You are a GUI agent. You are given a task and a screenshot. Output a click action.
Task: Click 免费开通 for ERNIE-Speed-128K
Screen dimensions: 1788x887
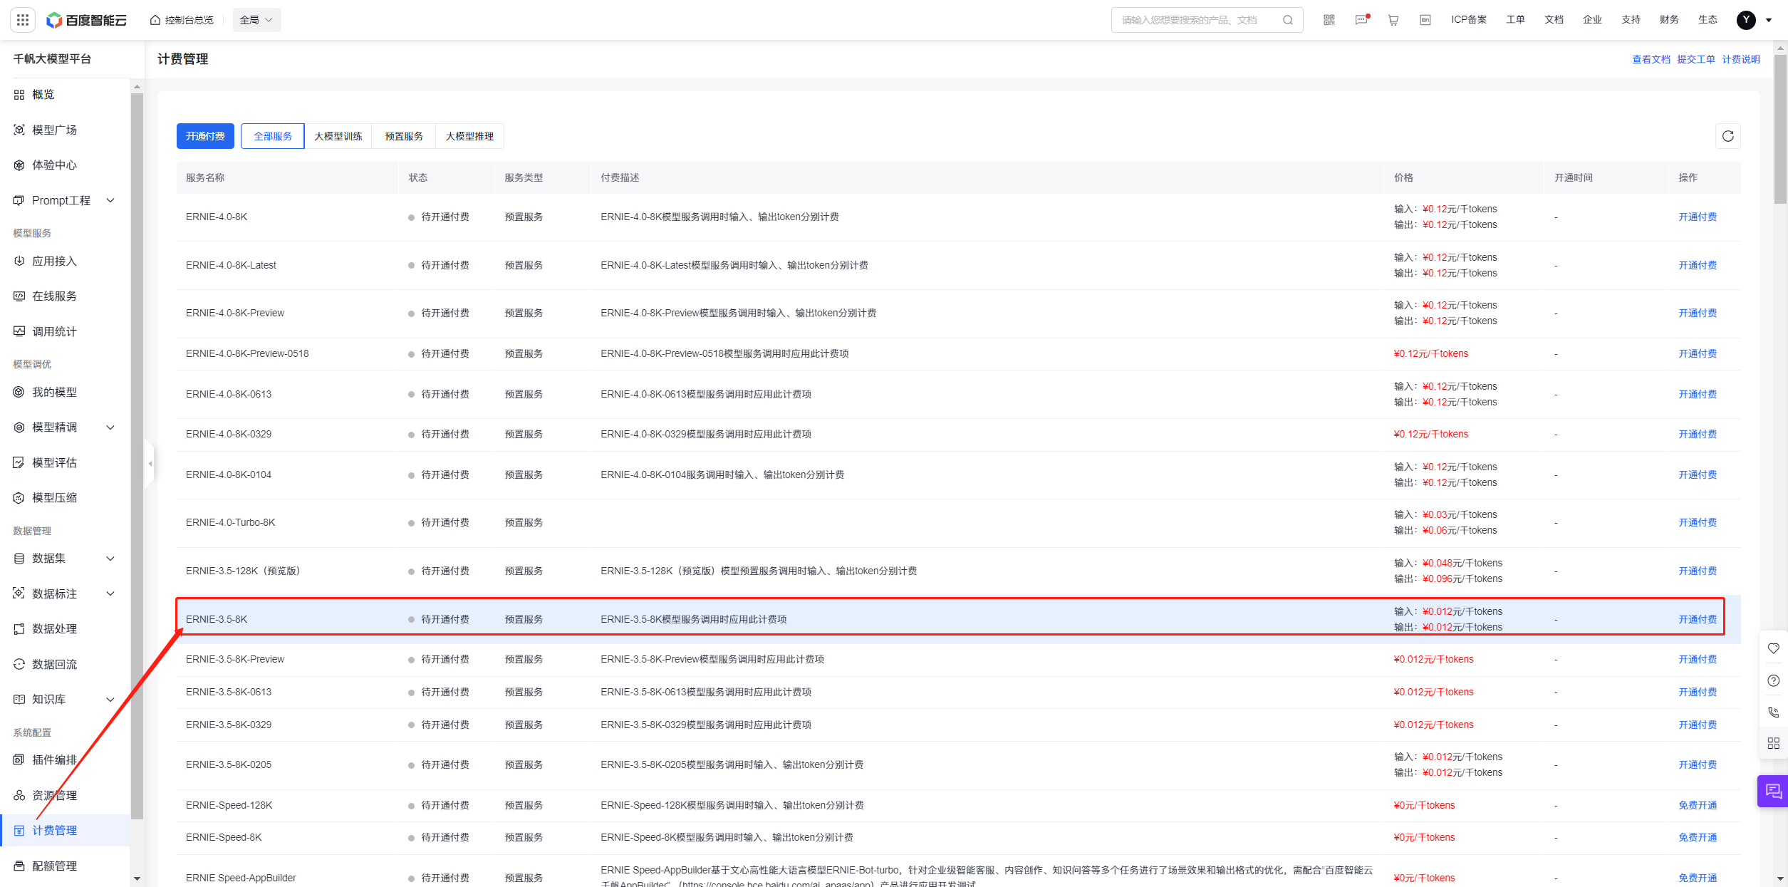[x=1698, y=805]
